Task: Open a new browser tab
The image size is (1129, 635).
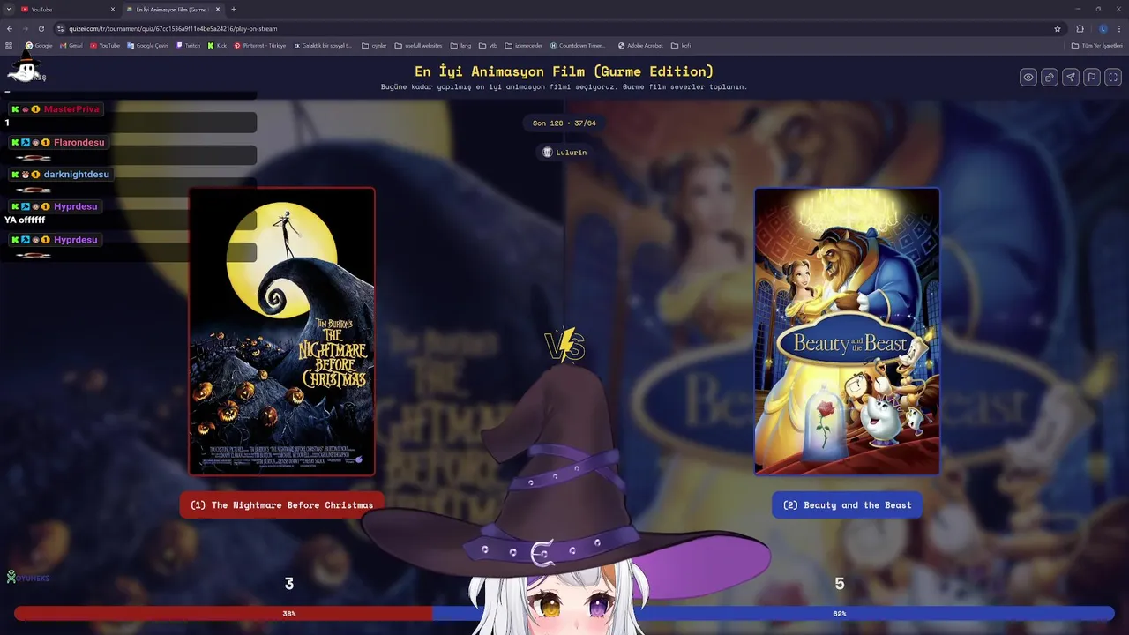Action: tap(234, 9)
